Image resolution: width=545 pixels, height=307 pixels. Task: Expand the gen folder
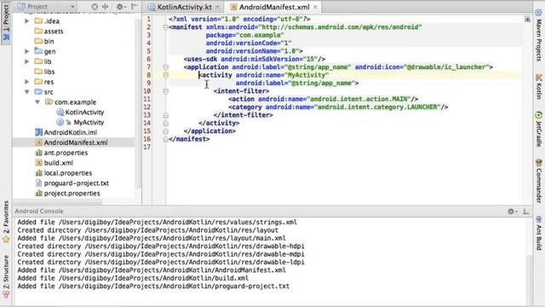[26, 51]
